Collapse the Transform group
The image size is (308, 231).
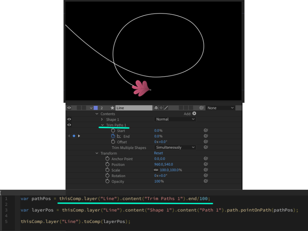97,153
